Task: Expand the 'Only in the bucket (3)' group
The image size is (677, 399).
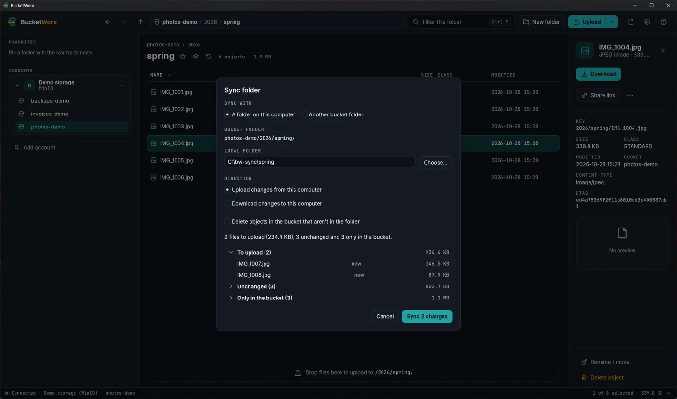Action: point(231,298)
